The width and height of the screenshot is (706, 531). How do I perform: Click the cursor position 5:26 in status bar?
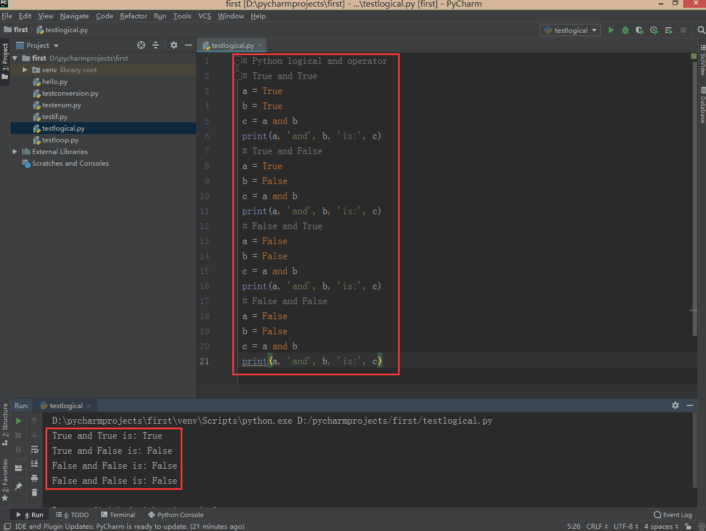point(573,526)
